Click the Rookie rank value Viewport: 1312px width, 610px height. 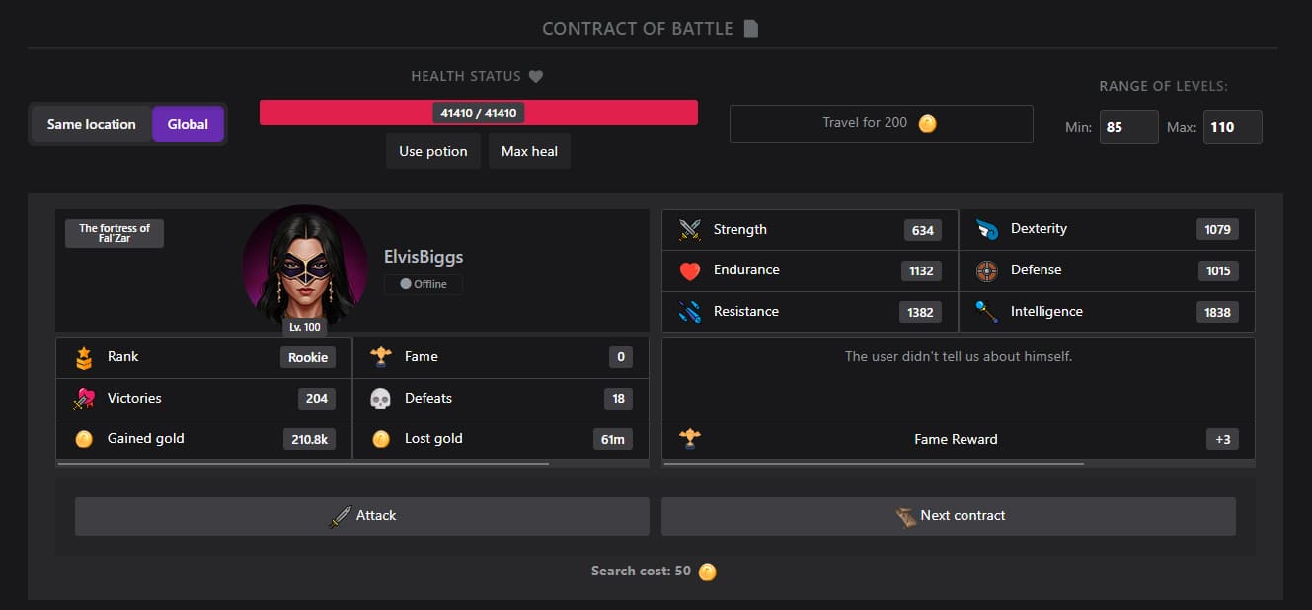(x=308, y=357)
